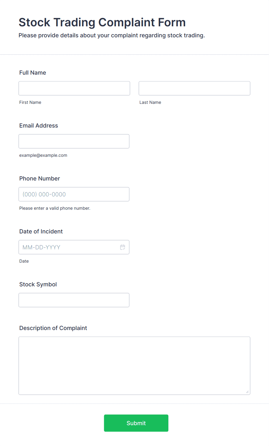Select the Email Address text field

[x=74, y=141]
